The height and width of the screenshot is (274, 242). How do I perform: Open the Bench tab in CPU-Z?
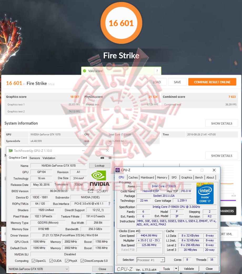click(x=199, y=177)
